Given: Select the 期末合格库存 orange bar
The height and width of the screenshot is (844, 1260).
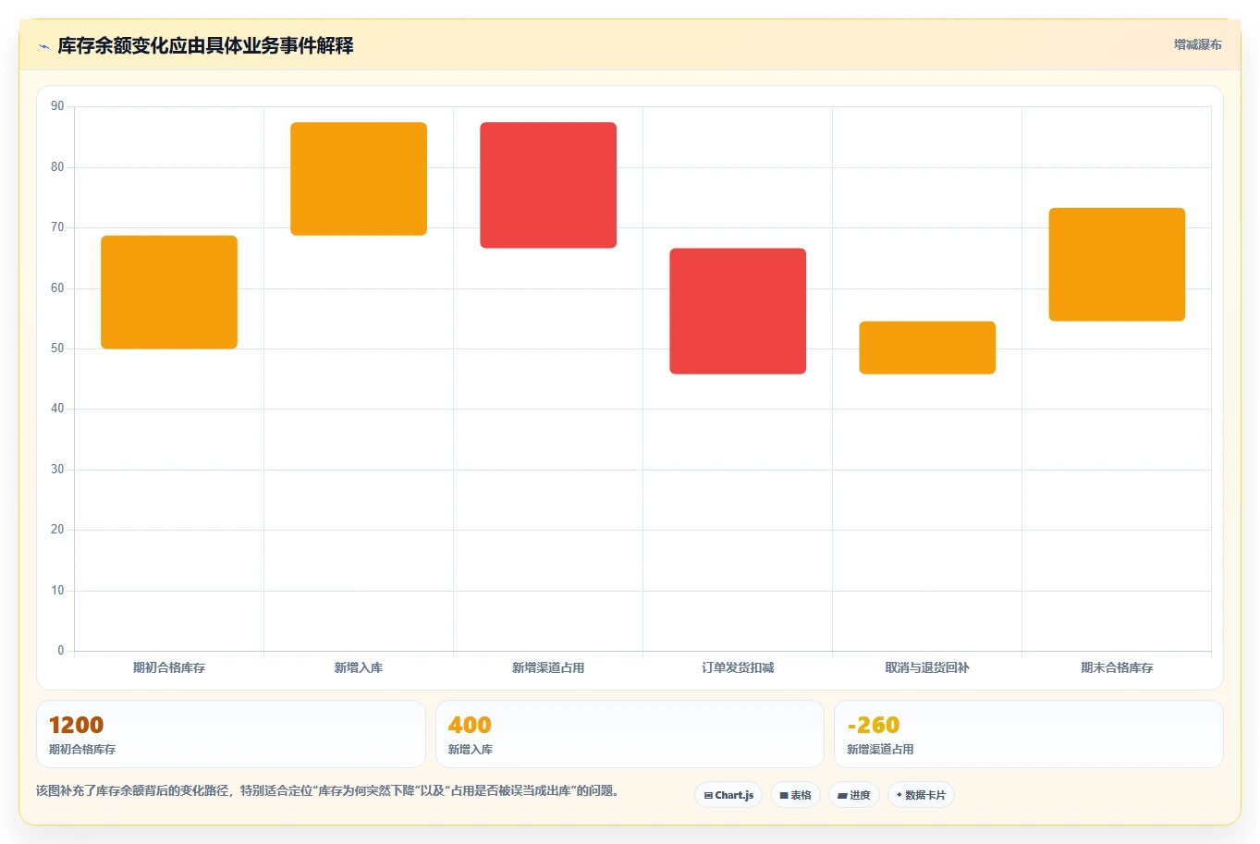Looking at the screenshot, I should tap(1117, 264).
